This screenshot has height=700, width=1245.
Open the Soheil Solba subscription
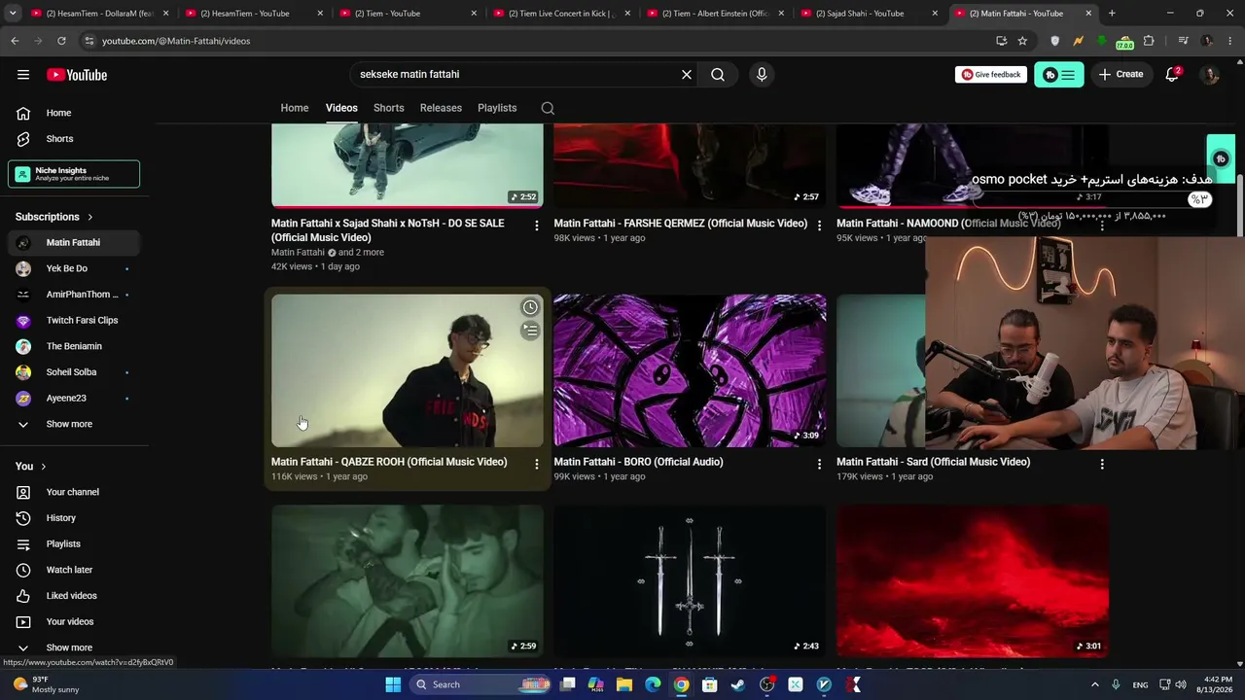pyautogui.click(x=74, y=372)
